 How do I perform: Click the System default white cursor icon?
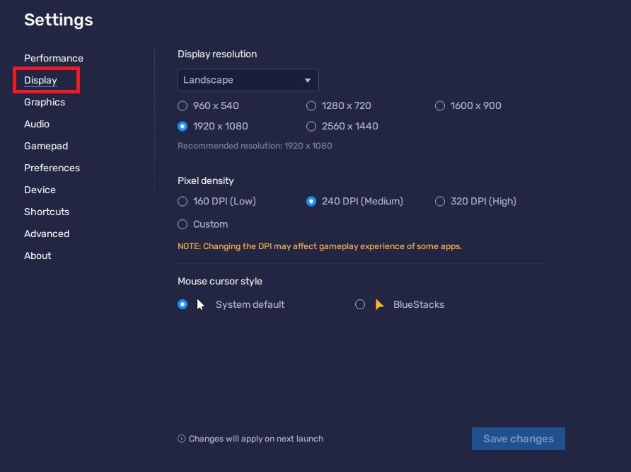200,304
